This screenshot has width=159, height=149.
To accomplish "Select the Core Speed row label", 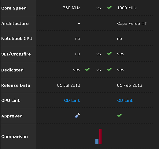I will point(14,8).
